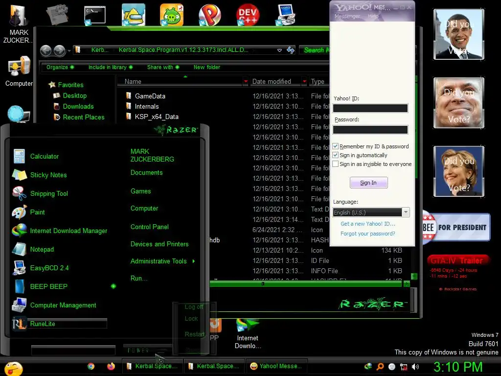Viewport: 501px width, 376px height.
Task: Click the Sign In button
Action: 368,183
